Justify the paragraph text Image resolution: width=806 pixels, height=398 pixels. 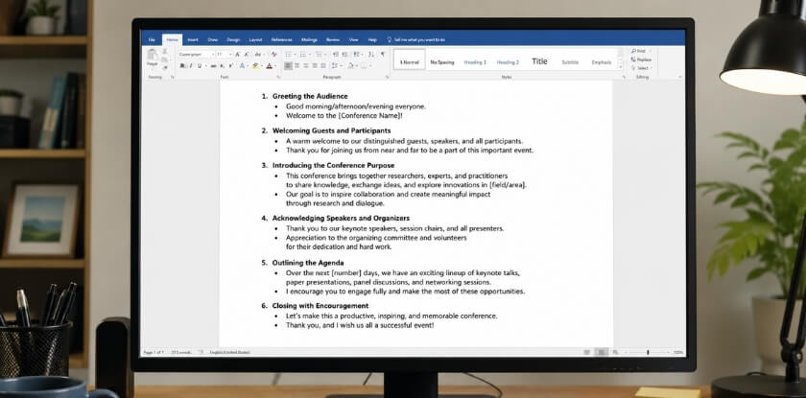pos(315,66)
